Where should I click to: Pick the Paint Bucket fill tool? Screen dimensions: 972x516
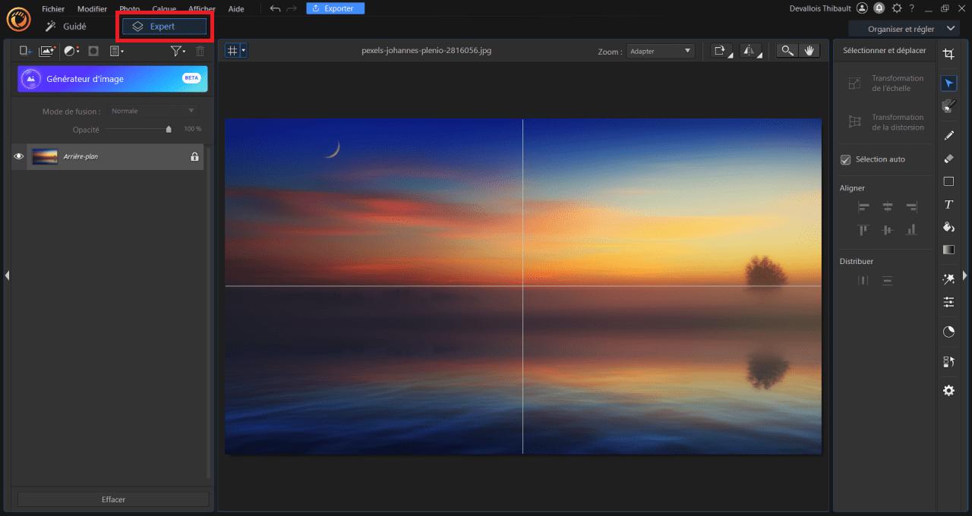pos(948,227)
